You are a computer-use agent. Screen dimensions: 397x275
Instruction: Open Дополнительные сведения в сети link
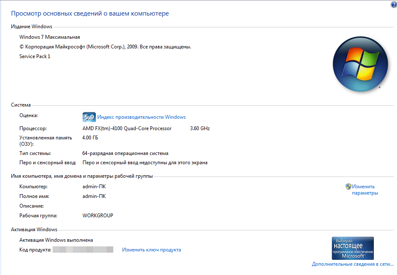[353, 264]
